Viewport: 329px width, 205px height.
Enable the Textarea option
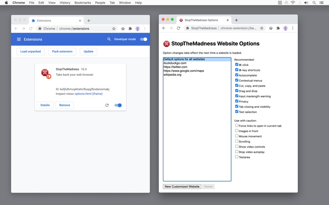(237, 157)
